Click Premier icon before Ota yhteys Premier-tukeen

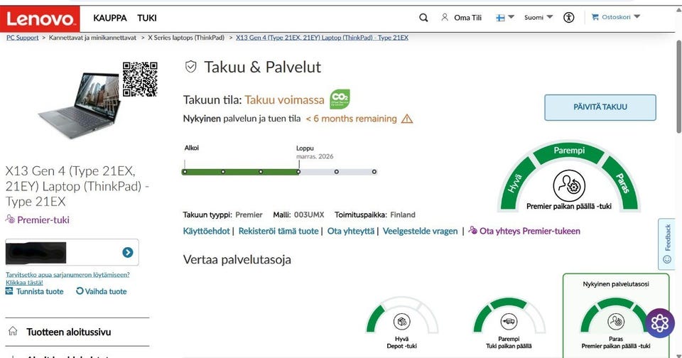[473, 231]
